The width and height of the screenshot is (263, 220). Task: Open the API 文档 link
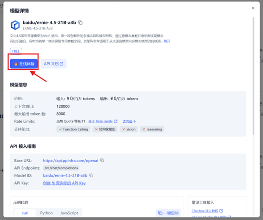tap(54, 64)
